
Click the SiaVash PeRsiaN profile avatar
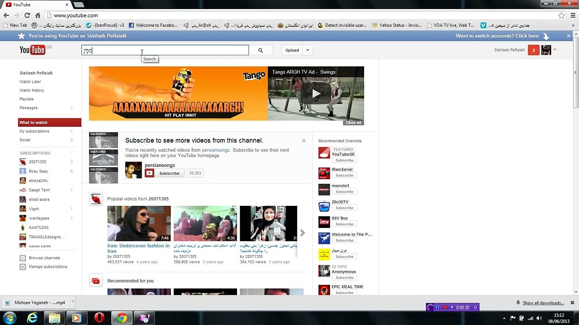coord(546,50)
